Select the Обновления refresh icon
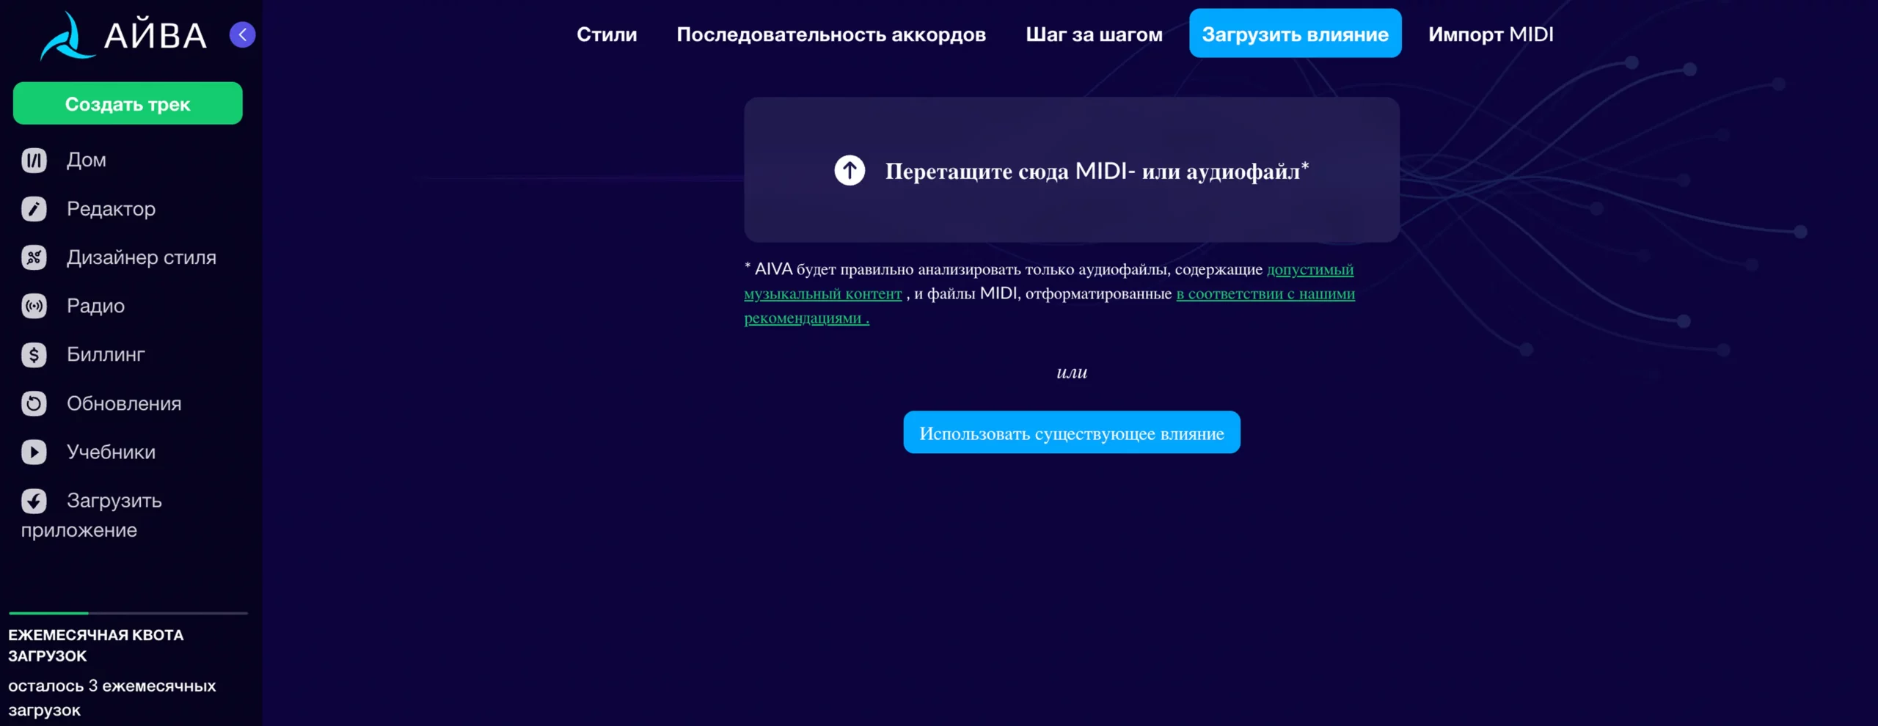This screenshot has width=1878, height=726. (34, 403)
